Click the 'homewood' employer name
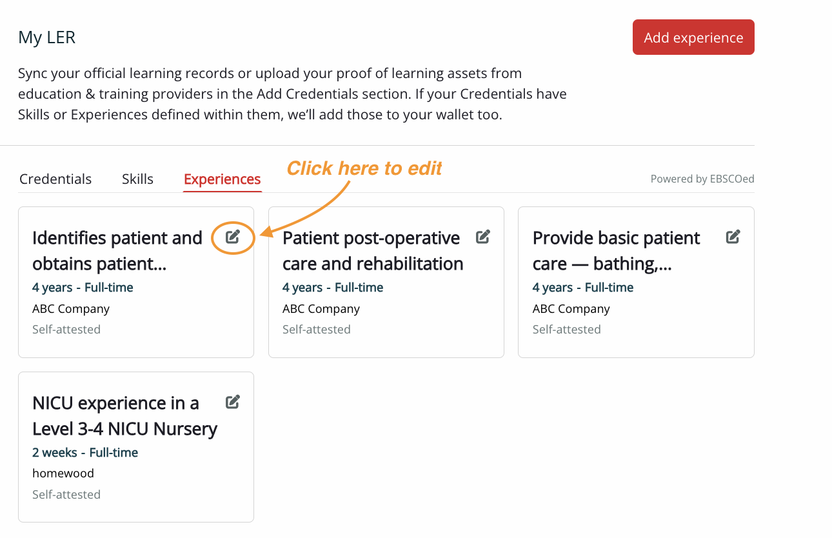The height and width of the screenshot is (538, 832). point(63,473)
